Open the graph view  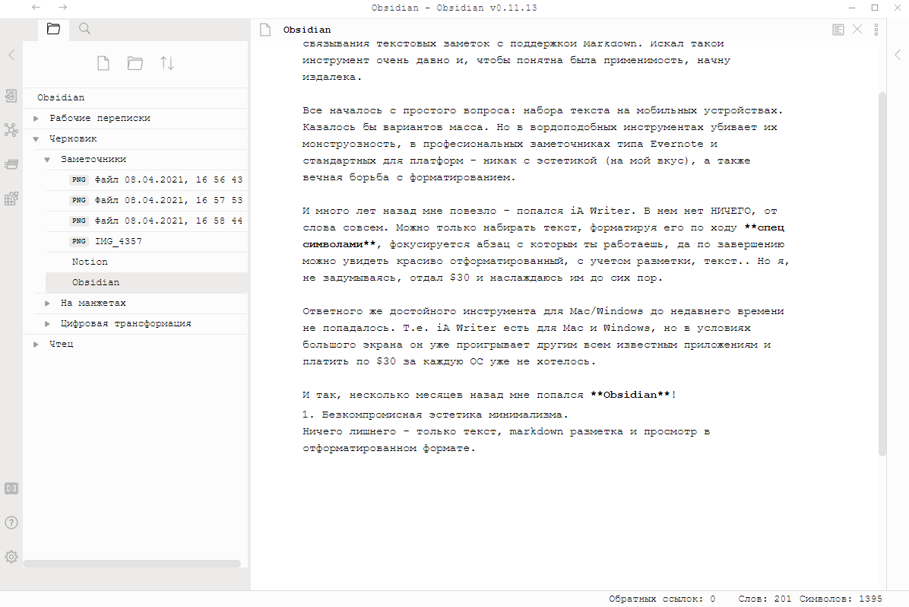[11, 130]
